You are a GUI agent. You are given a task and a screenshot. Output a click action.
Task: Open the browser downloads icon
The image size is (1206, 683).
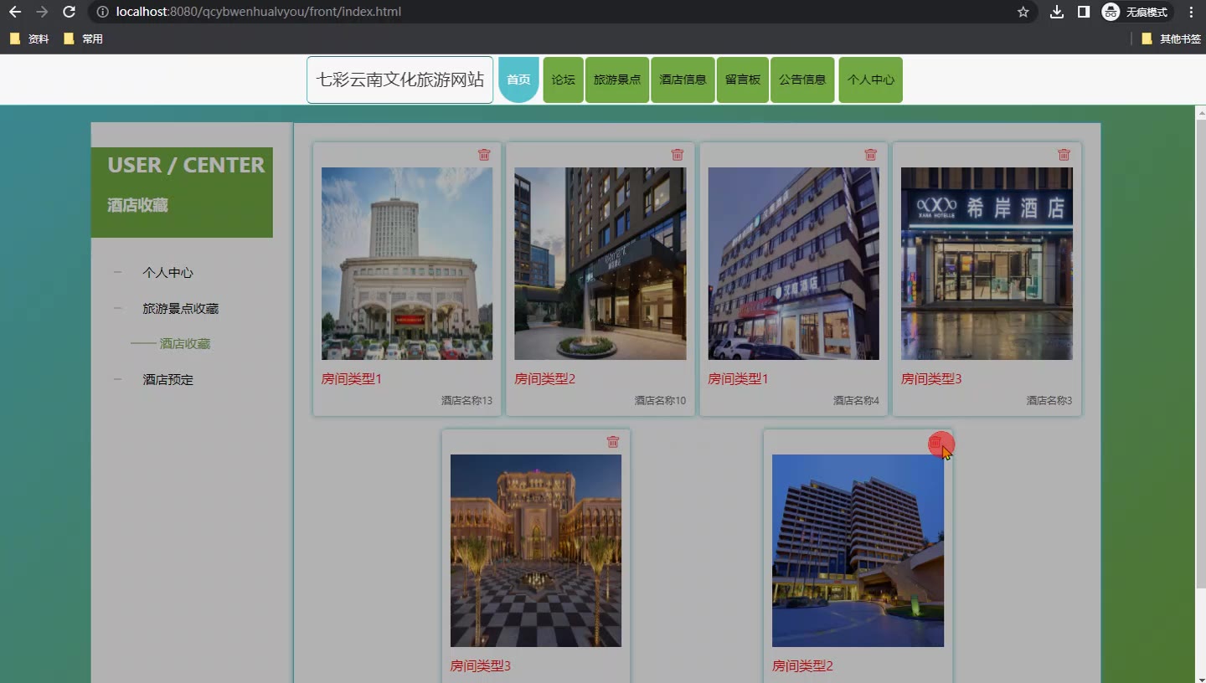(x=1057, y=12)
